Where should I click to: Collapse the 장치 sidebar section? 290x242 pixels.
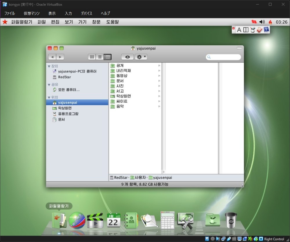[49, 66]
